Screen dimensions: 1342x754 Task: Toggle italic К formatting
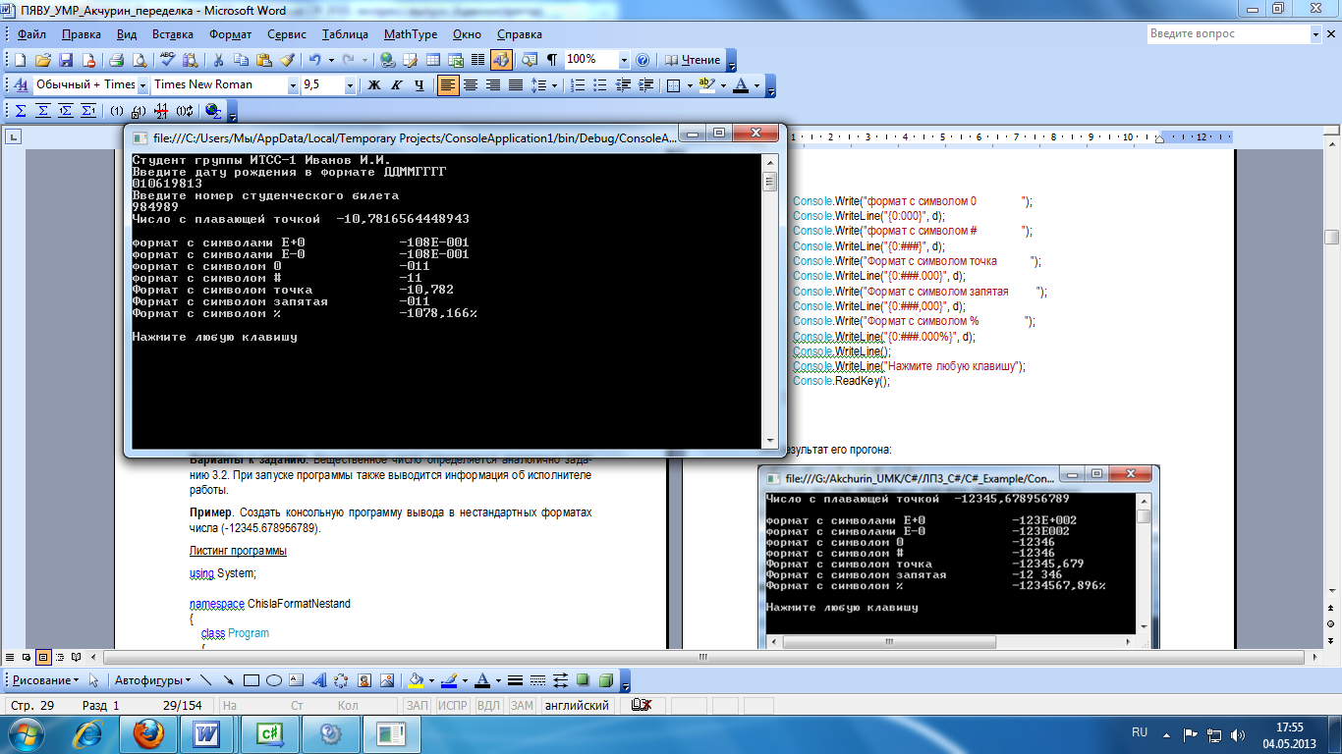coord(396,84)
